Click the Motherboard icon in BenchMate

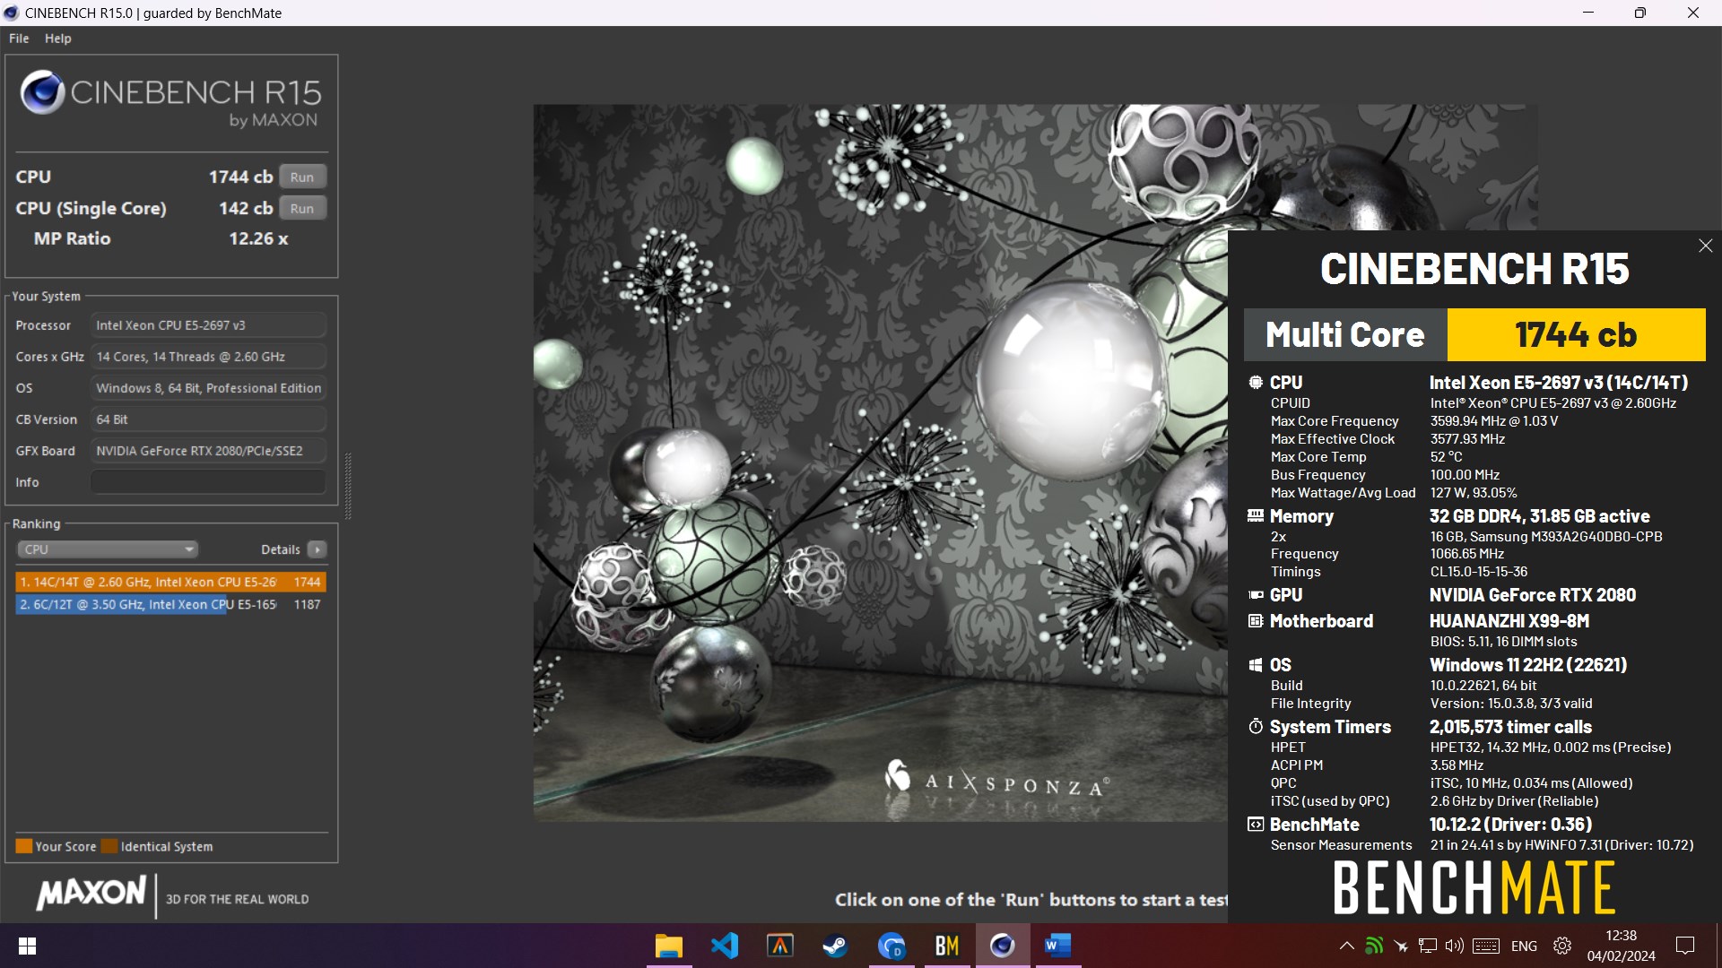pos(1256,621)
